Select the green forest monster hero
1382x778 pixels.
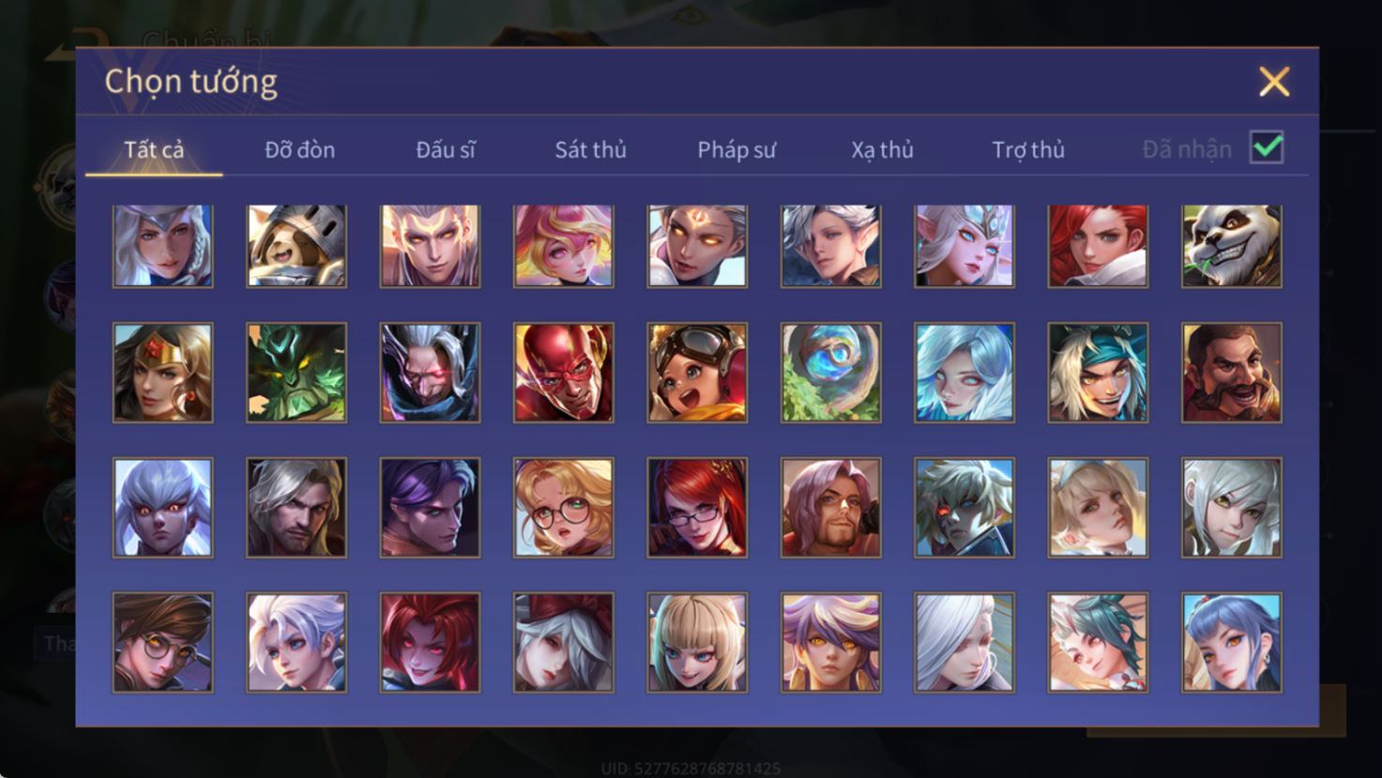click(296, 373)
